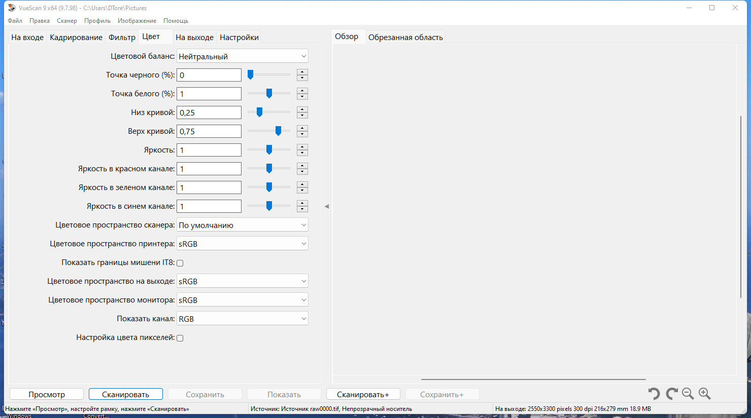This screenshot has height=418, width=751.
Task: Click the 'Источник raw0000.tif' status bar text
Action: coord(331,409)
